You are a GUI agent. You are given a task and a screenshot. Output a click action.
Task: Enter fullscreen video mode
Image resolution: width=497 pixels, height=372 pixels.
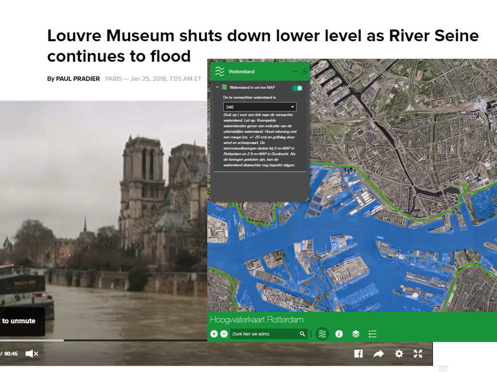click(418, 354)
